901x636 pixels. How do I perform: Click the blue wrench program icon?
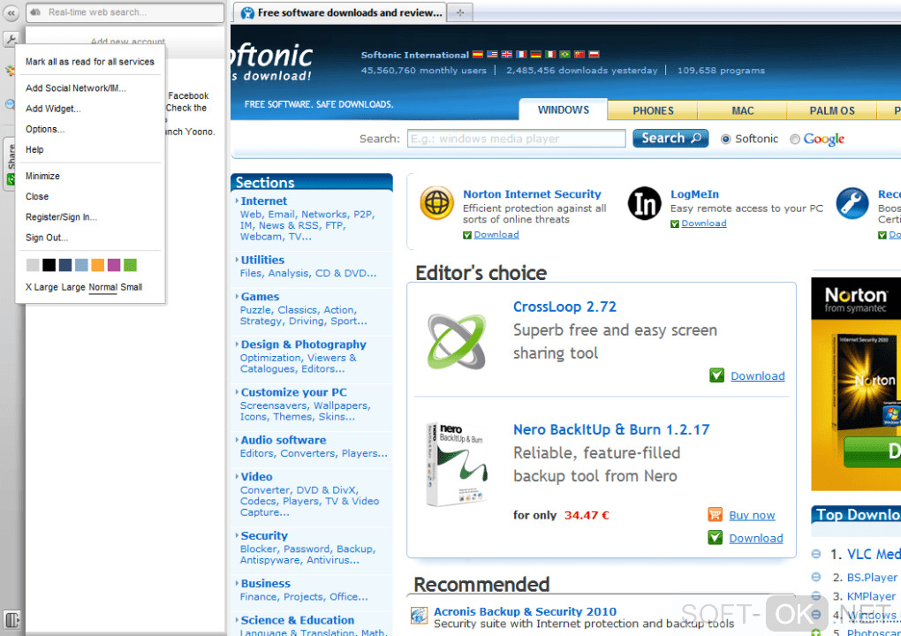852,203
